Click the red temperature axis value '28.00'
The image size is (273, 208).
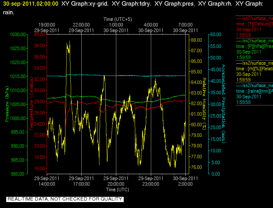pos(39,101)
